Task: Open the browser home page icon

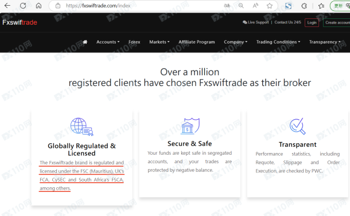Action: (38, 6)
